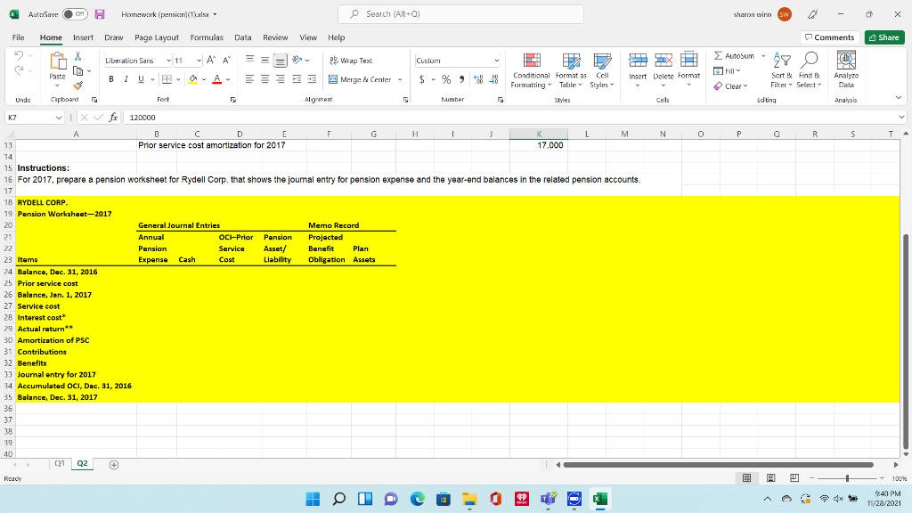The image size is (912, 513).
Task: Expand the Font Color dropdown arrow
Action: point(228,77)
